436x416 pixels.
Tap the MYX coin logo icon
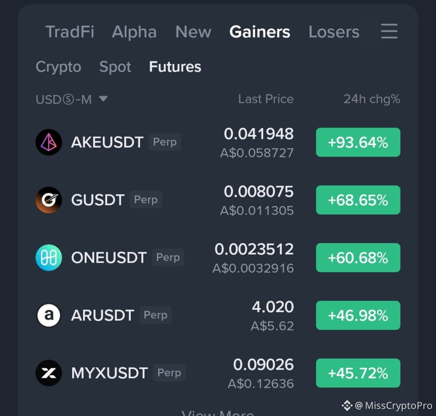49,373
